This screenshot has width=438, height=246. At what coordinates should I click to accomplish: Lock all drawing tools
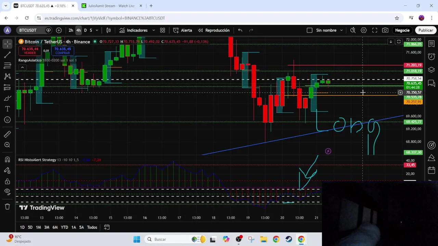click(8, 181)
